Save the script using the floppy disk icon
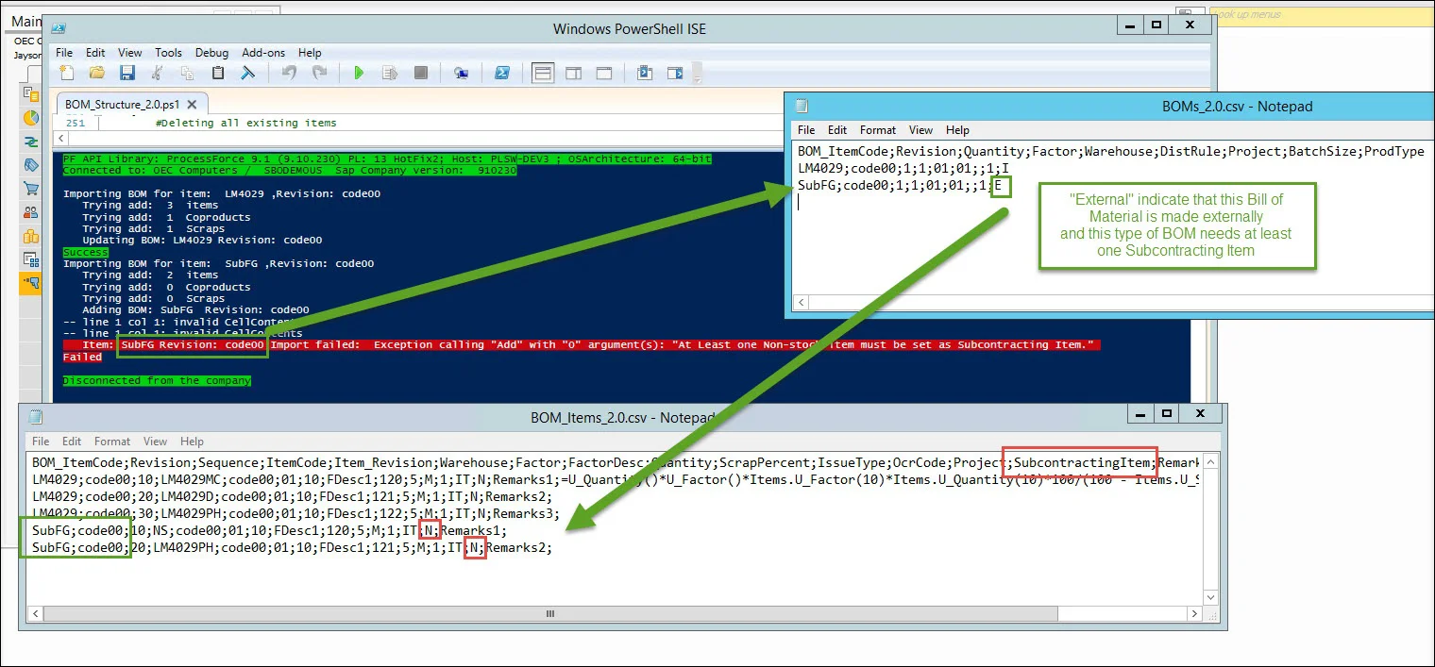 (x=127, y=73)
